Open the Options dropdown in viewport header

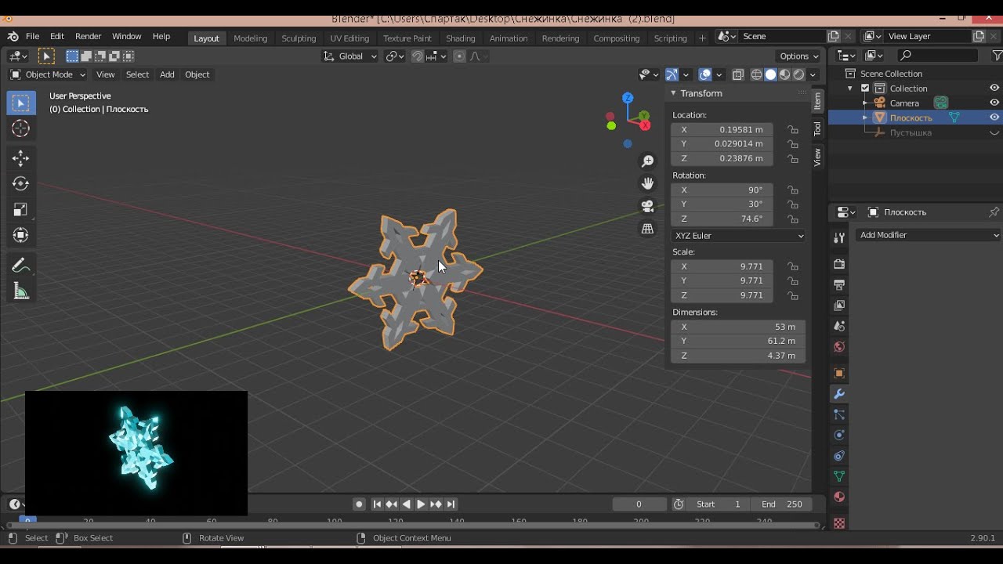click(x=798, y=56)
